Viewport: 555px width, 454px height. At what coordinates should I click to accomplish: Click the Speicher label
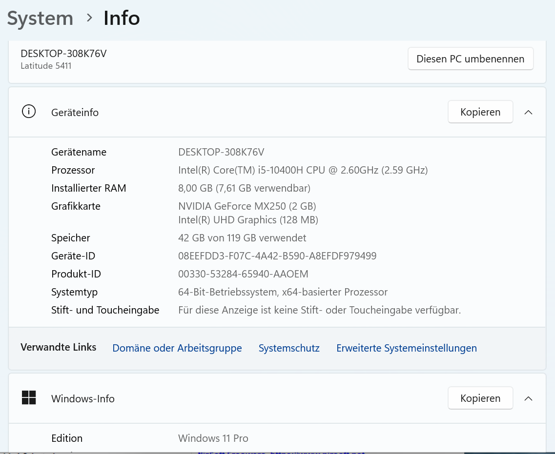tap(70, 238)
